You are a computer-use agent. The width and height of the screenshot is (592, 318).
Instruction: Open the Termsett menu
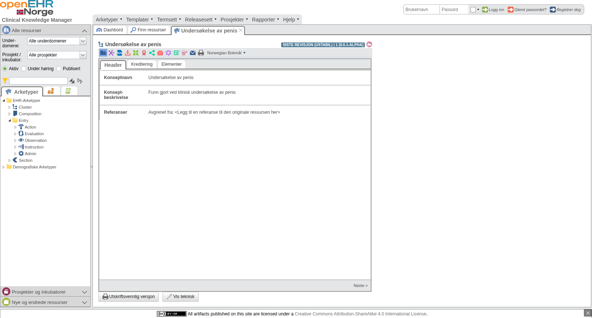point(169,20)
